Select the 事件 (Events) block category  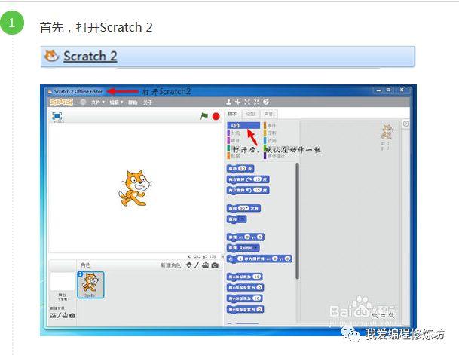271,125
